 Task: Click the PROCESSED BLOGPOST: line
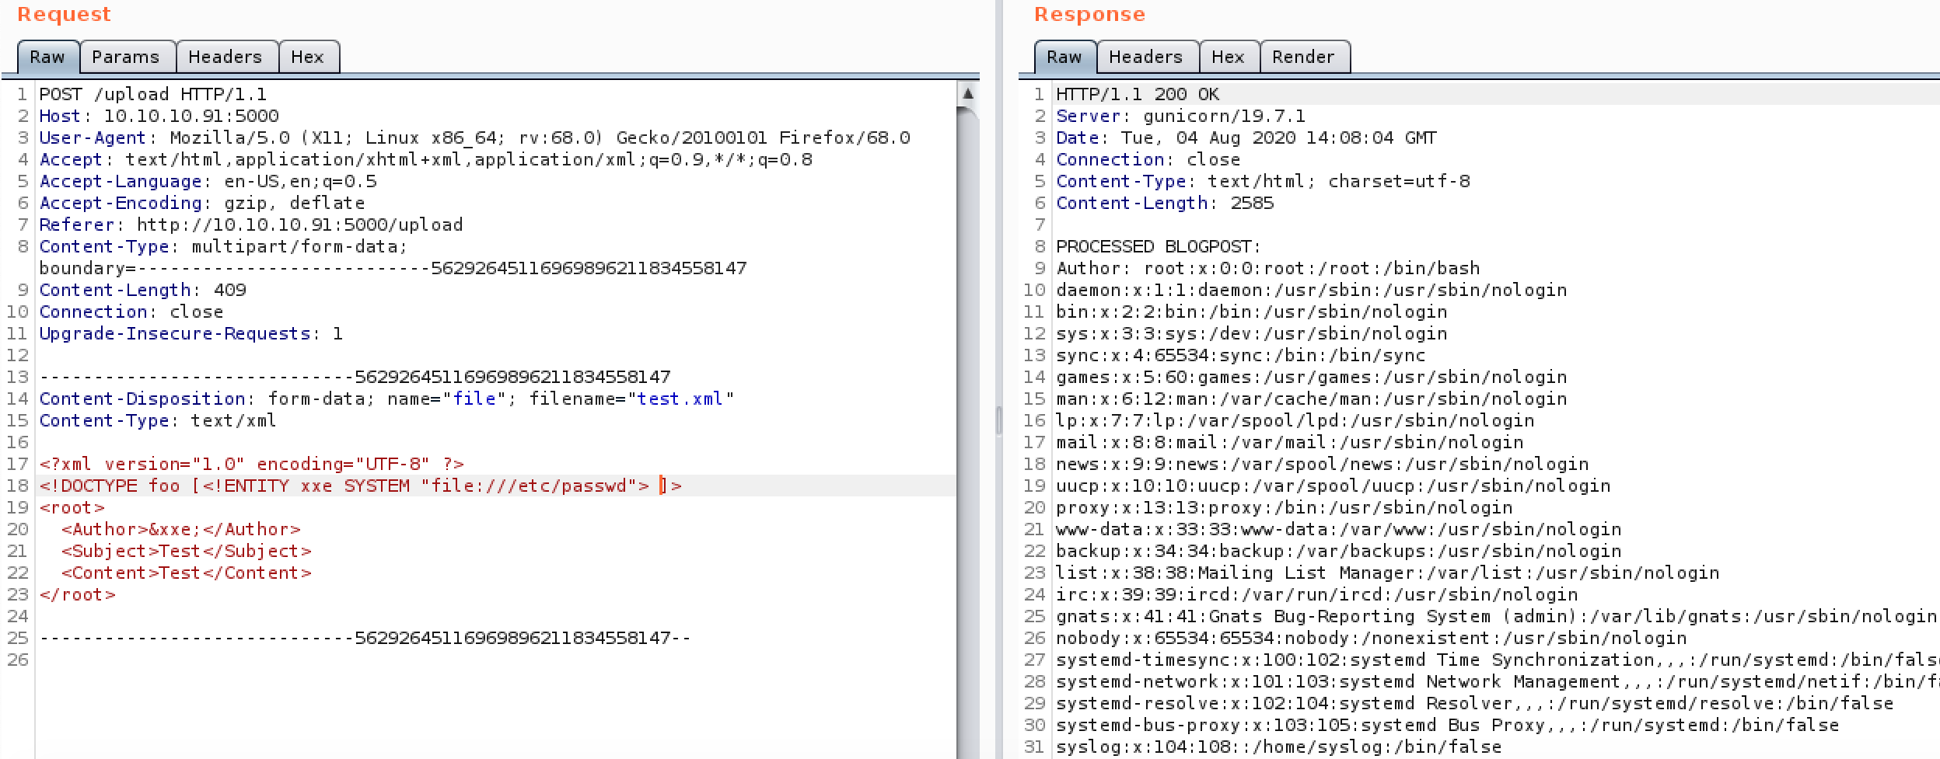click(1158, 246)
